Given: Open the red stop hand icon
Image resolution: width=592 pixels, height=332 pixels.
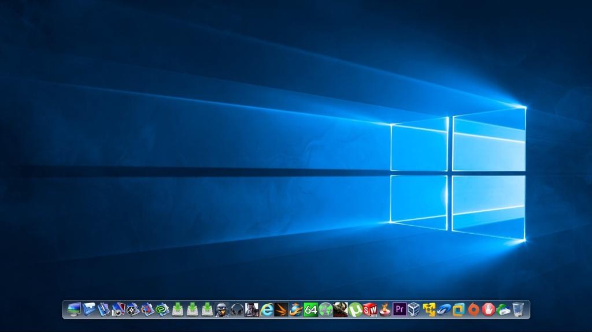Looking at the screenshot, I should point(488,309).
